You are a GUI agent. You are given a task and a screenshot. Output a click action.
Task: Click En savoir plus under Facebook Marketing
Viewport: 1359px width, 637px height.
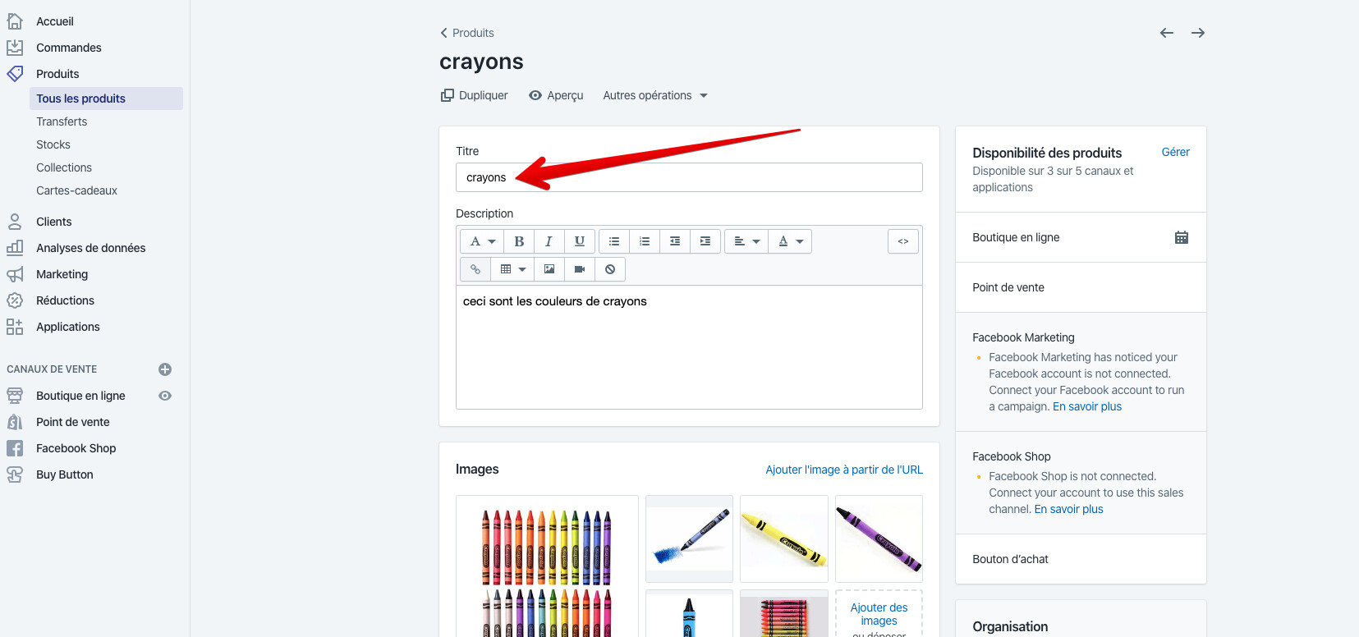1087,406
